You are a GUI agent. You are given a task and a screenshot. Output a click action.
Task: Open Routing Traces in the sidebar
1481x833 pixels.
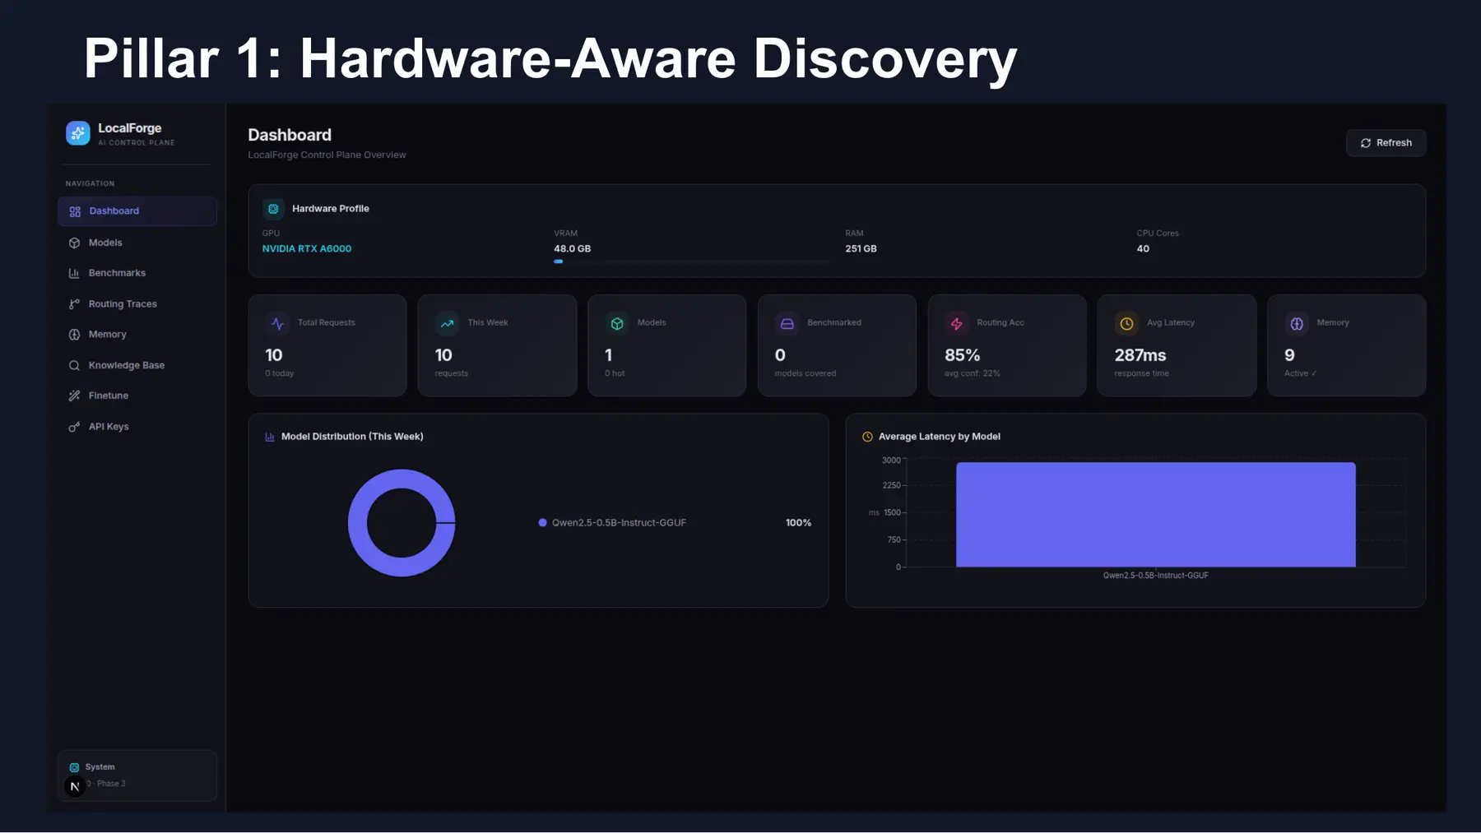tap(137, 304)
